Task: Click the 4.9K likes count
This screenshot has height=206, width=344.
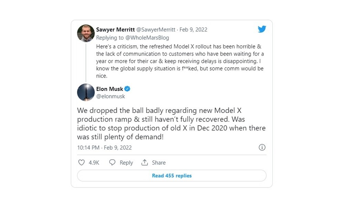Action: click(x=94, y=163)
